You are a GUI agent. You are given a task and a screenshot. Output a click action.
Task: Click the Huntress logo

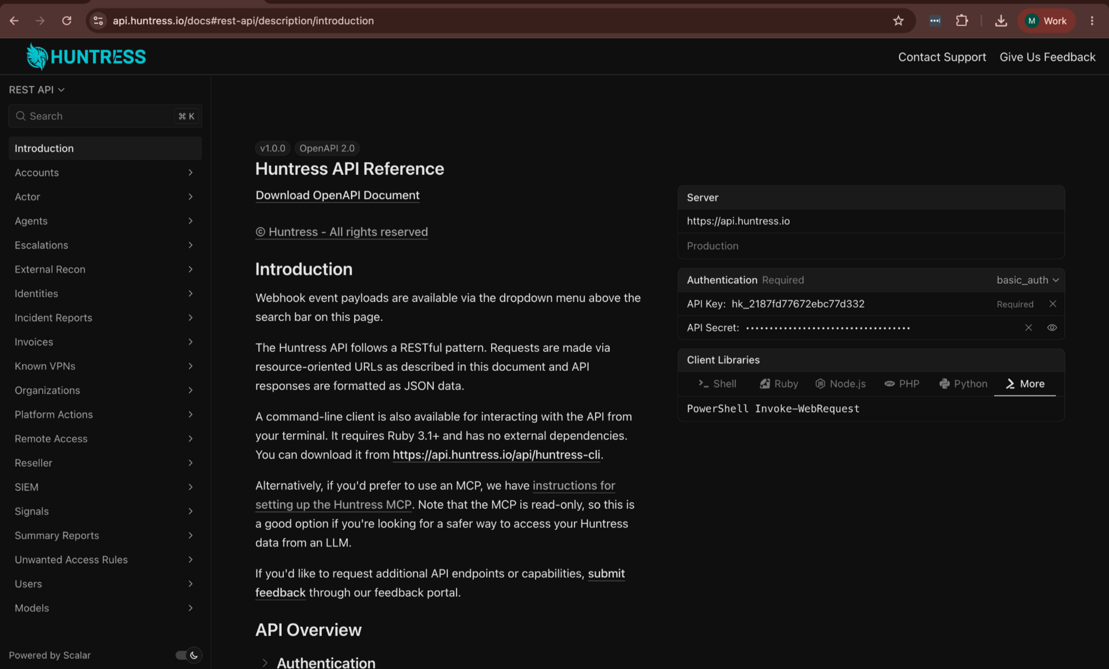coord(86,57)
